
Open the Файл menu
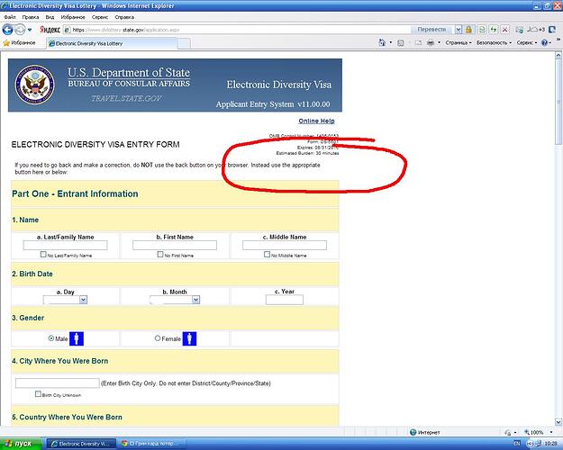[x=10, y=17]
